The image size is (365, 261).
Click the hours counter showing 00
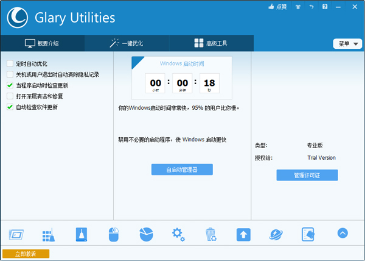coord(155,84)
